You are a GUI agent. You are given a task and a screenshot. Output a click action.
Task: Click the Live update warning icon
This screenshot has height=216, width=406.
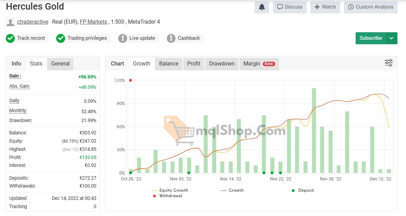pos(123,38)
